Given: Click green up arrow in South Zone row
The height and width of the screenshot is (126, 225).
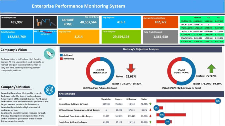Looking at the screenshot, I should (150, 122).
